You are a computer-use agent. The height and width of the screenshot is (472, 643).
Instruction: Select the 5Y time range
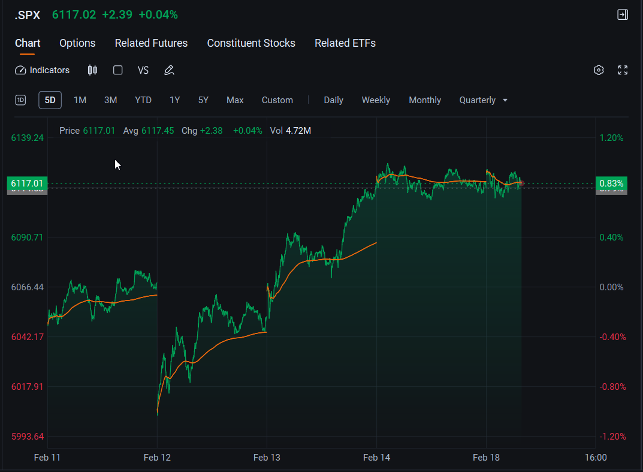coord(203,100)
